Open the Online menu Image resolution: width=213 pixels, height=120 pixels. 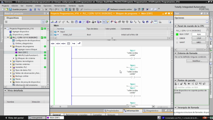pyautogui.click(x=38, y=6)
